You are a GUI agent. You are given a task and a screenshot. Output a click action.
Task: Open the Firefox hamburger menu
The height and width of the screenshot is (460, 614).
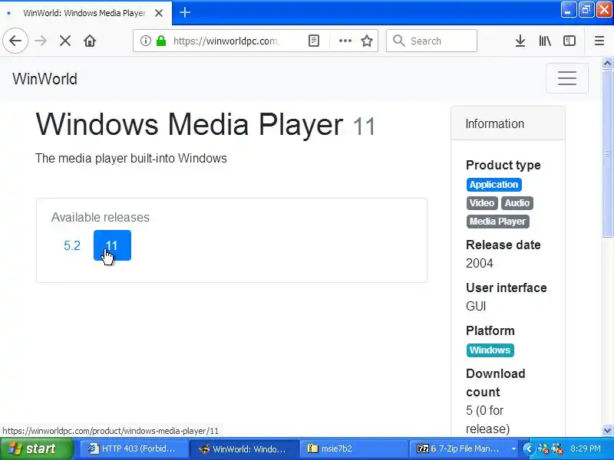(599, 41)
